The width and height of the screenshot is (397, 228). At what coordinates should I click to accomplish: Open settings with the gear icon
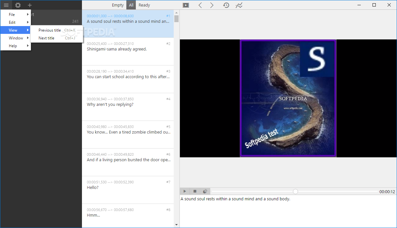pyautogui.click(x=18, y=5)
